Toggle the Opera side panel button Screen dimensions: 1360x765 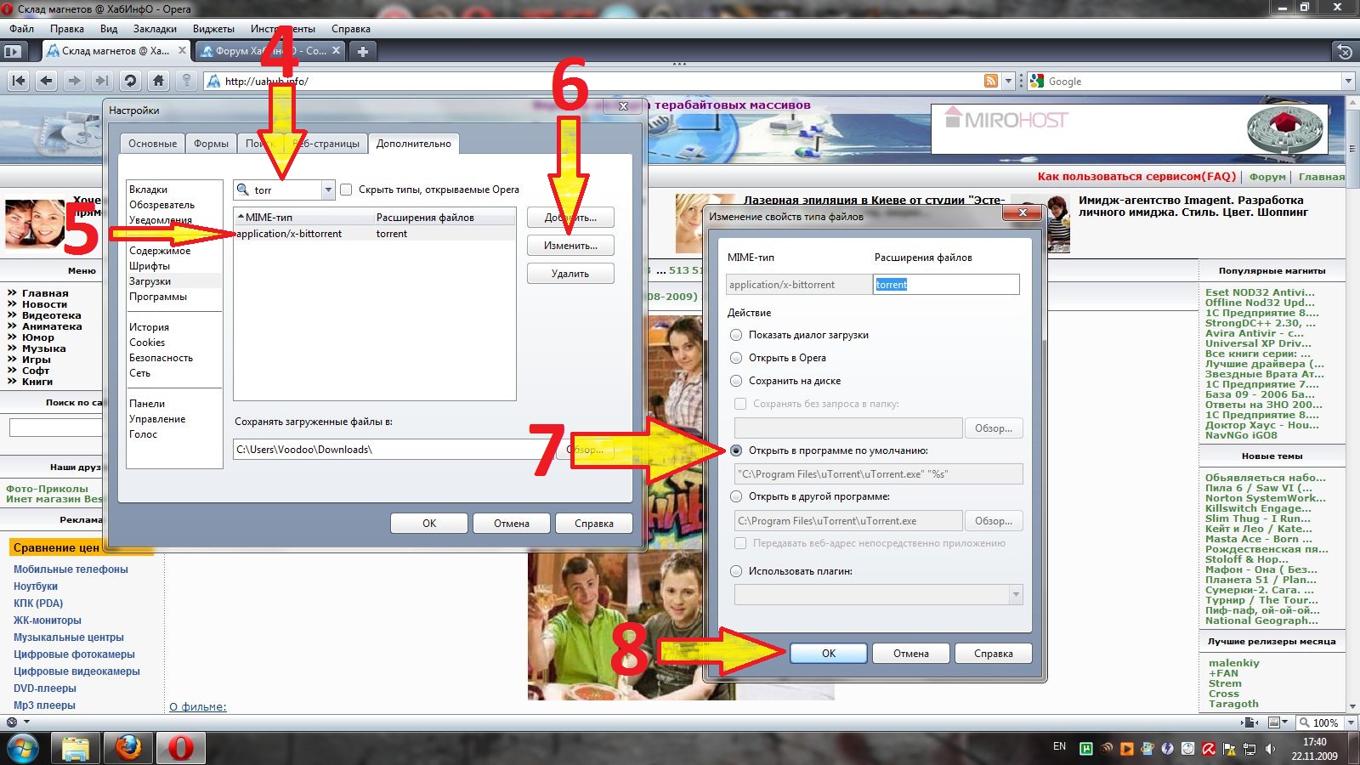click(12, 51)
